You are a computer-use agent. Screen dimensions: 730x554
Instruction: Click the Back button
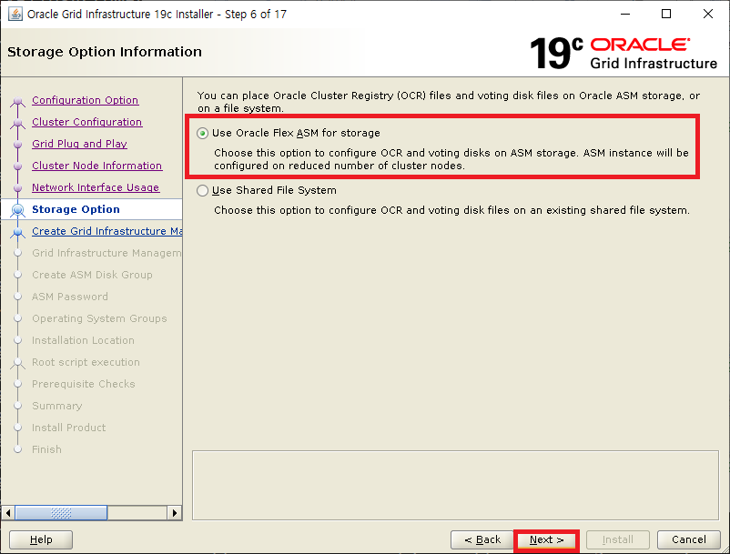click(x=482, y=539)
